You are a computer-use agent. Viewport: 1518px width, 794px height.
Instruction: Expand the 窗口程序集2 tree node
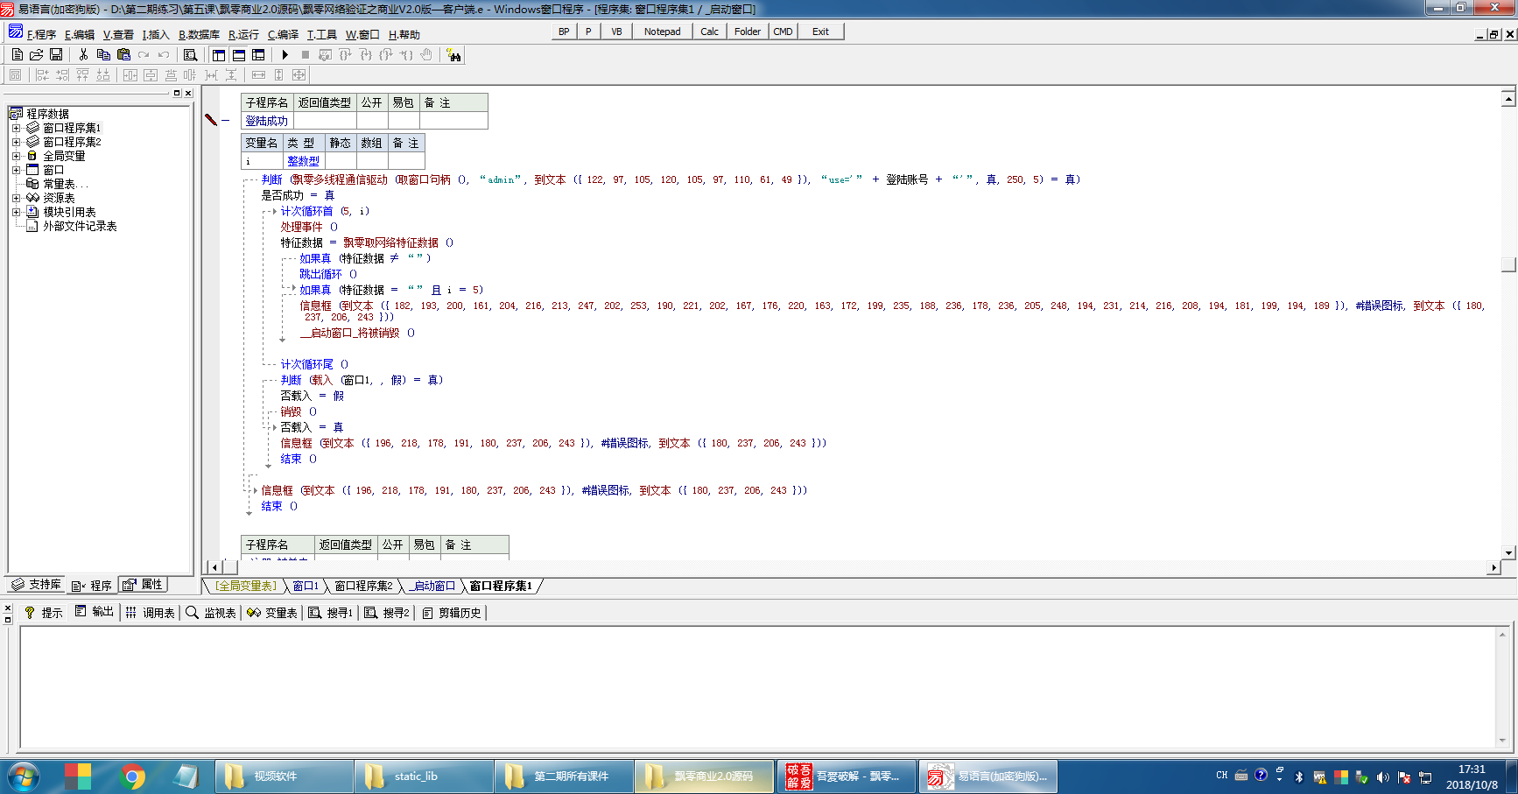[16, 142]
